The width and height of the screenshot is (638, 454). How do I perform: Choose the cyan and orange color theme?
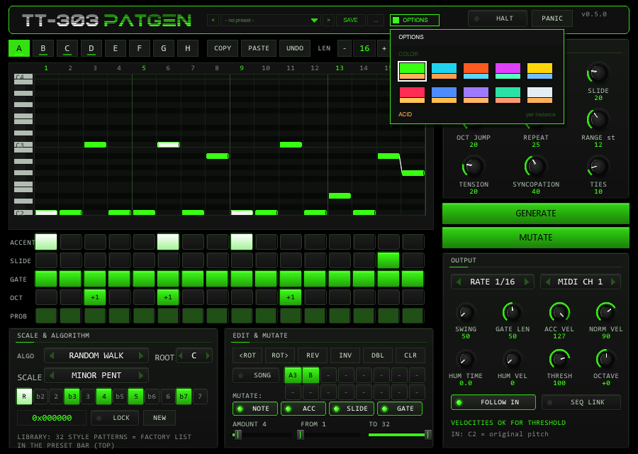pyautogui.click(x=444, y=71)
